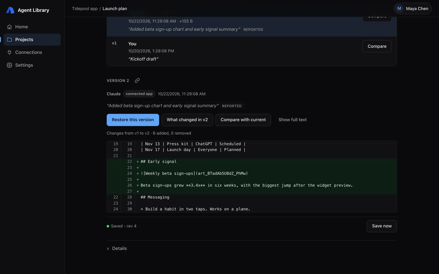
Task: Click Compare with current
Action: coord(243,120)
